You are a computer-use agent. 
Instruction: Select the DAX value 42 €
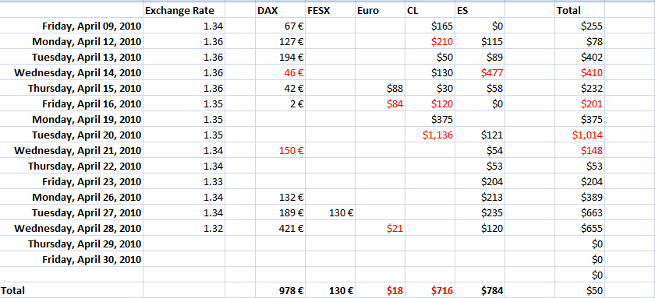point(279,89)
